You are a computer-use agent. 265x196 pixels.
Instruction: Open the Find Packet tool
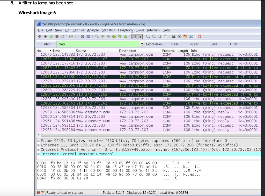coord(97,37)
